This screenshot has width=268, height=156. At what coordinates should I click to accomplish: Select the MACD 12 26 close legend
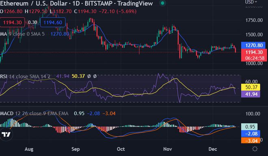[34, 113]
